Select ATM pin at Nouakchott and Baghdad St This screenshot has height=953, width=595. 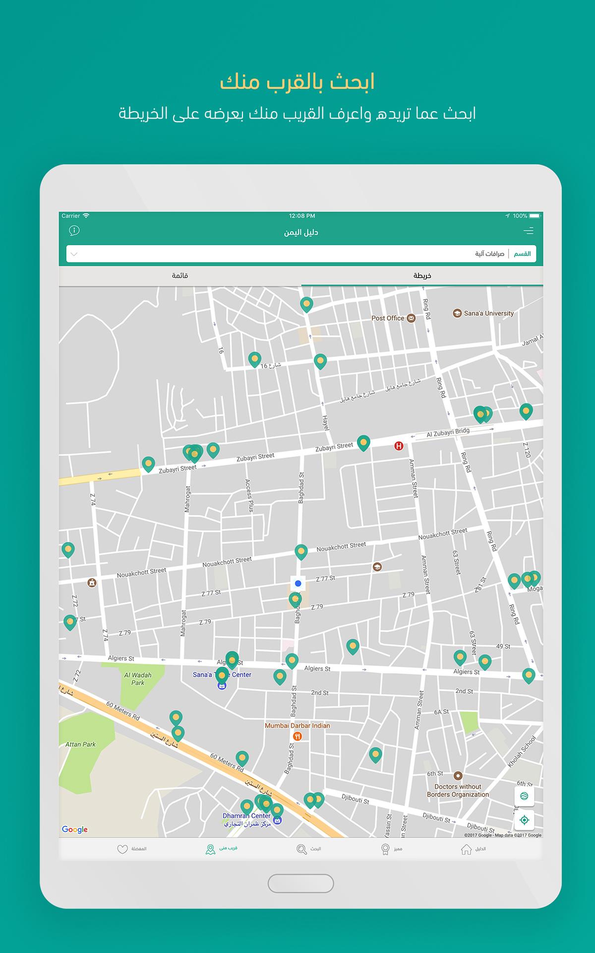coord(301,552)
